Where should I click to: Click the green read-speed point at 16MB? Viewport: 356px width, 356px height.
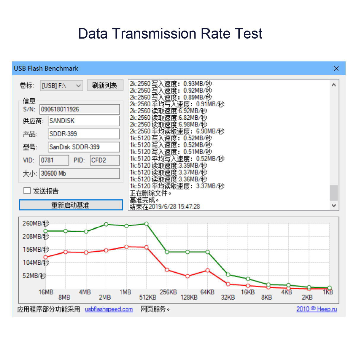coord(45,231)
